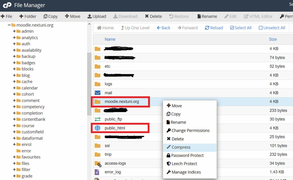This screenshot has width=293, height=180.
Task: Deselect files with Unselect All
Action: pyautogui.click(x=272, y=28)
